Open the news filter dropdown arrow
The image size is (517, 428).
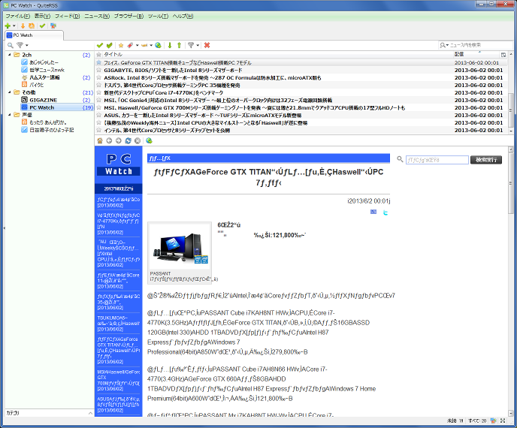tap(198, 45)
